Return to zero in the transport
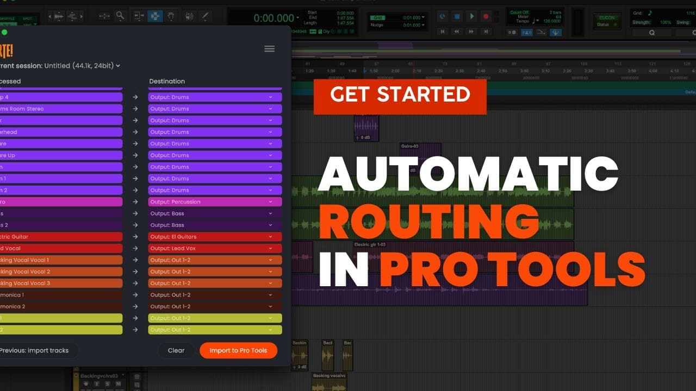Viewport: 696px width, 391px height. click(x=443, y=31)
